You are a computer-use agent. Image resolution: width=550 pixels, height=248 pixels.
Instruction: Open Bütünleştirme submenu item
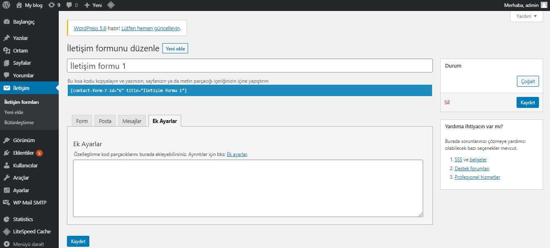tap(19, 122)
